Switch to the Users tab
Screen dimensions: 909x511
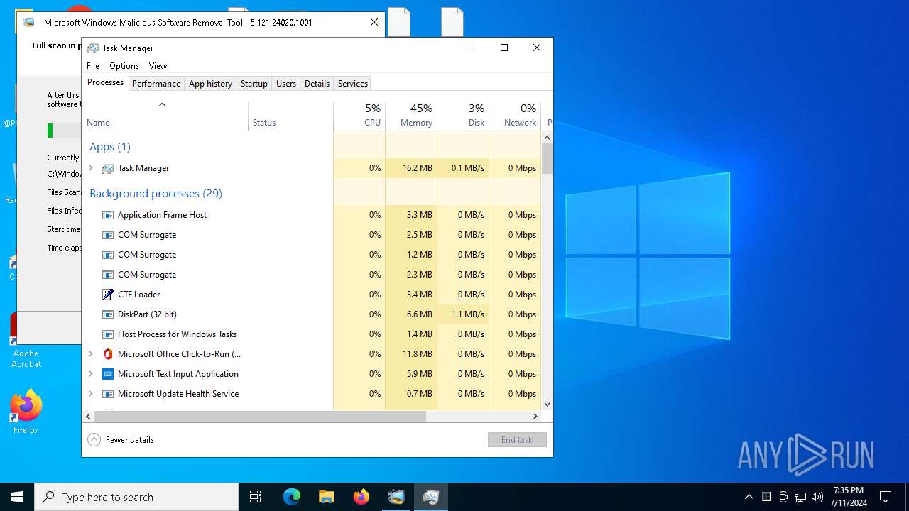tap(286, 84)
